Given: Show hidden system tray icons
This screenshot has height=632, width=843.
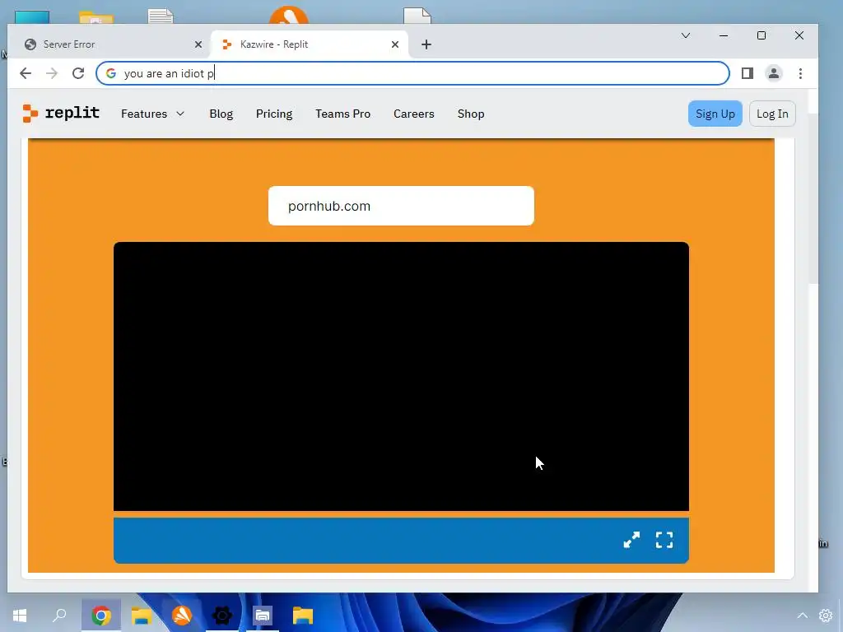Looking at the screenshot, I should click(x=802, y=616).
